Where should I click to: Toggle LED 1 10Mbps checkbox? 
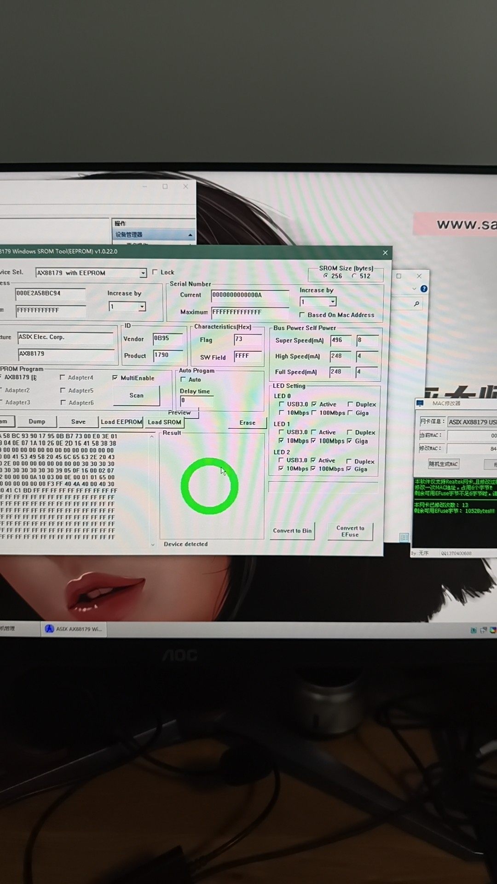[x=281, y=441]
